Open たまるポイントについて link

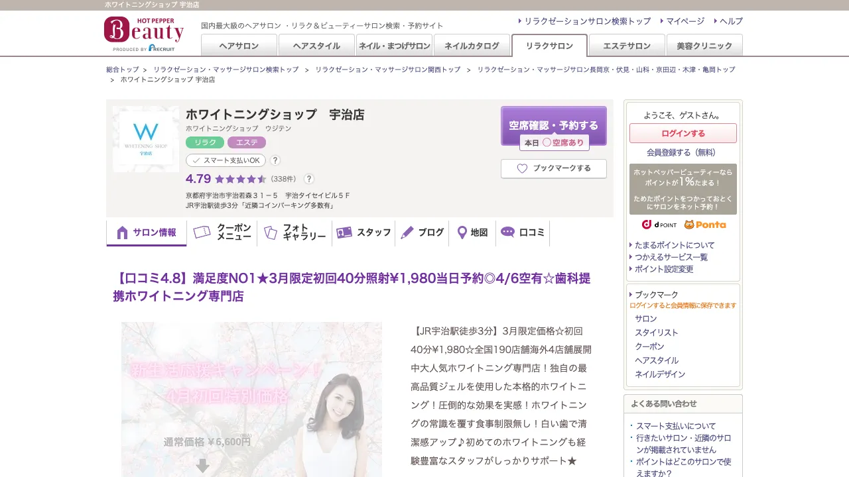pos(675,245)
